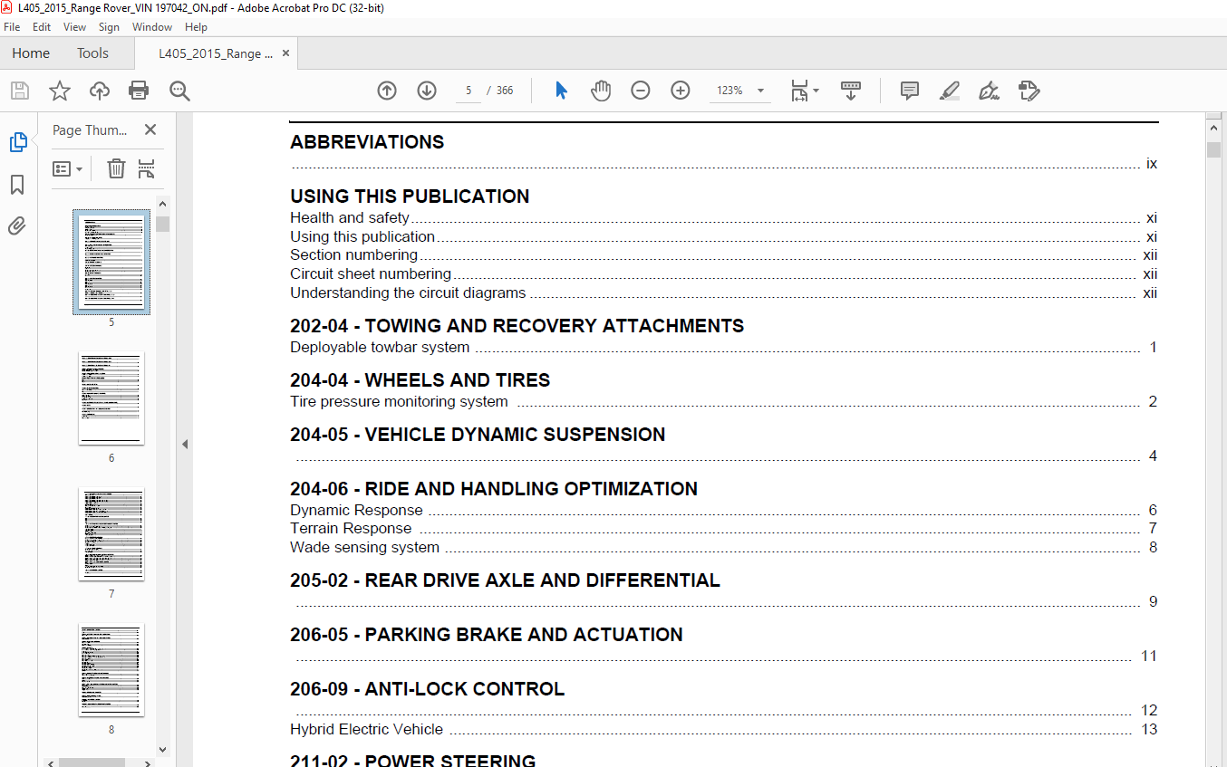Click the stamp tool icon
This screenshot has width=1227, height=767.
[x=1029, y=91]
